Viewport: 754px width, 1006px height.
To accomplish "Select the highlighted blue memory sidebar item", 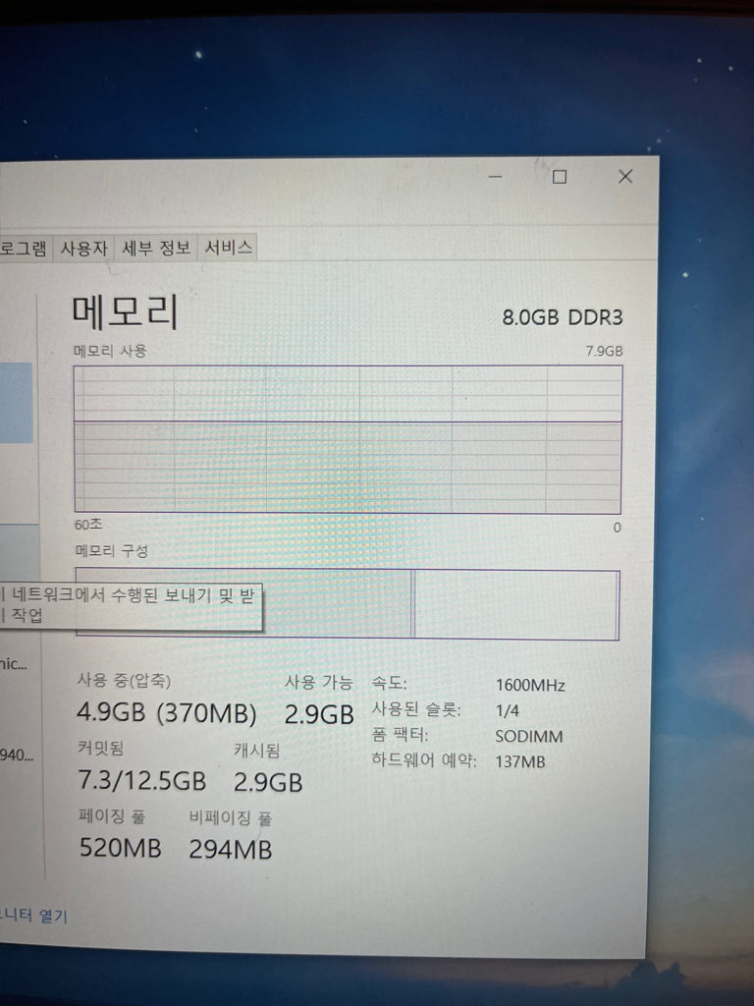I will tap(16, 403).
